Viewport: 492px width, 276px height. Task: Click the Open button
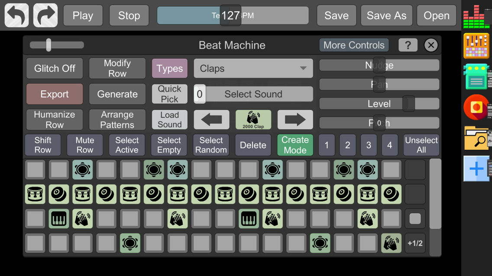pyautogui.click(x=437, y=16)
